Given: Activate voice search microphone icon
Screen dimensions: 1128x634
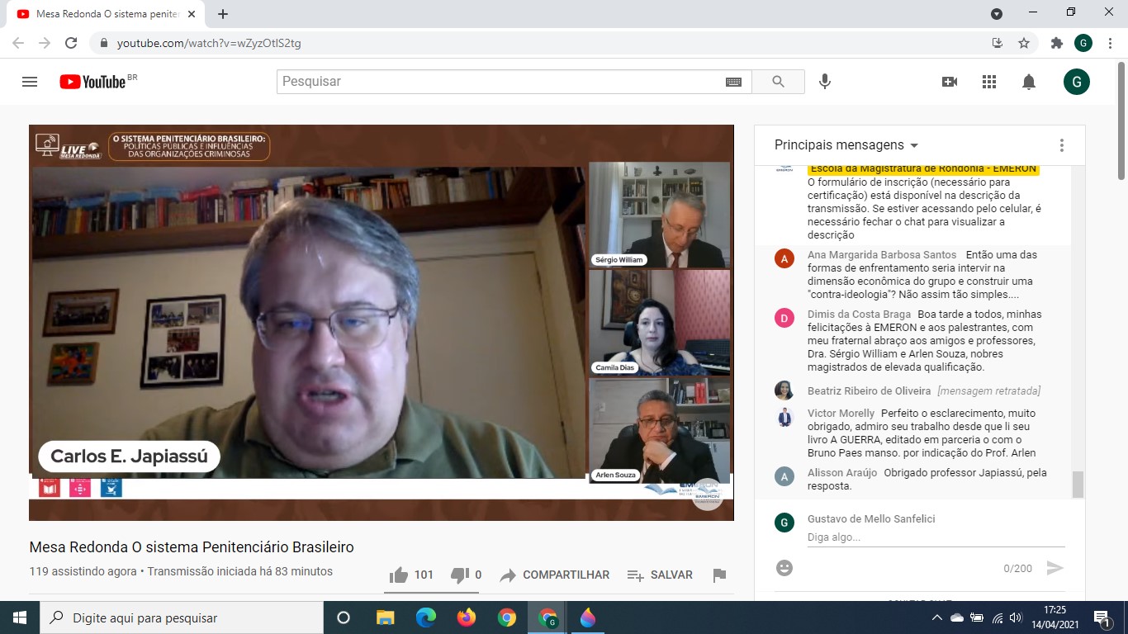Looking at the screenshot, I should (x=824, y=82).
